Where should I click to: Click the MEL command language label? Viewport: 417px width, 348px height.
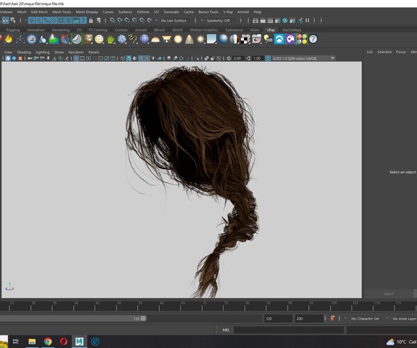(226, 330)
